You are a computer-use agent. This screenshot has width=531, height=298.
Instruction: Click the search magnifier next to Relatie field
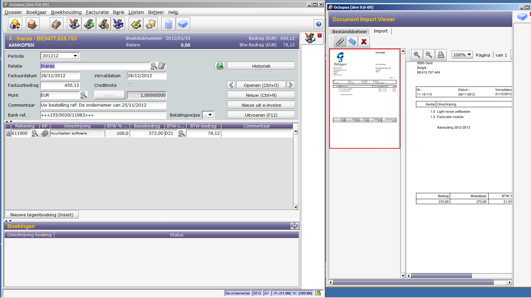click(154, 66)
